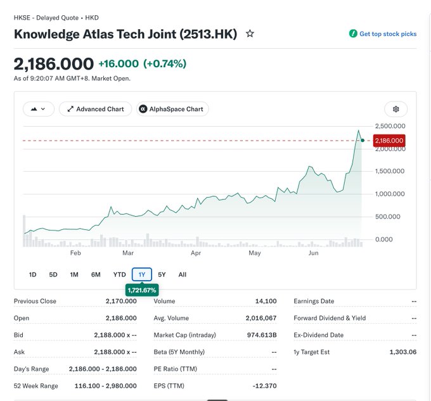
Task: Select the 1D time range
Action: click(x=33, y=274)
